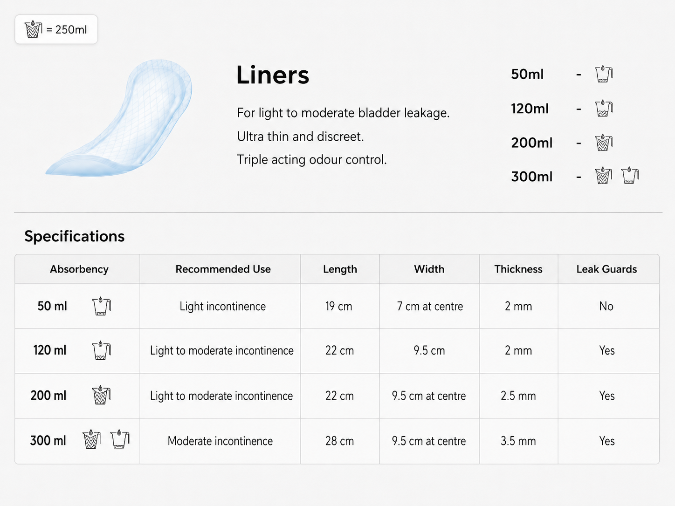Click the Recommended Use column header
The width and height of the screenshot is (675, 506).
pos(223,269)
